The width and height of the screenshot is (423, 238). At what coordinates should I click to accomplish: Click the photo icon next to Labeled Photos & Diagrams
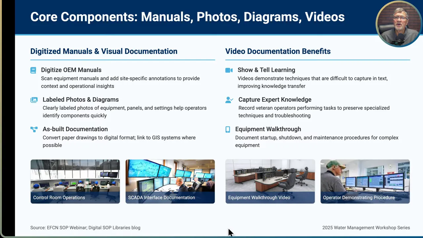34,99
